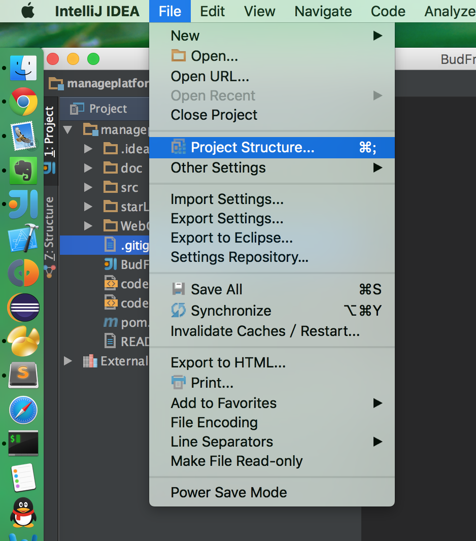476x541 pixels.
Task: Select the pom.xml Maven file
Action: [105, 322]
